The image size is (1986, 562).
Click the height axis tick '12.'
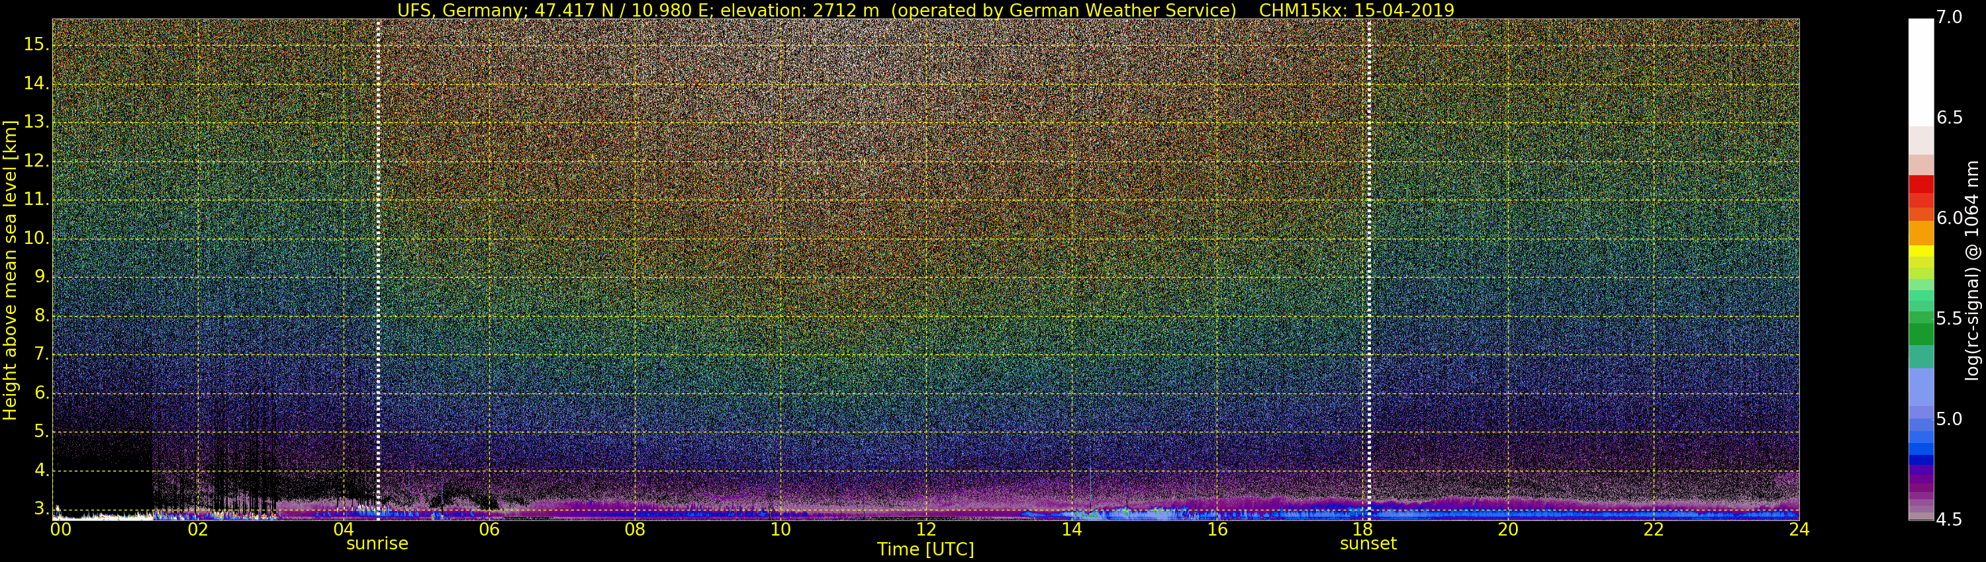coord(36,162)
